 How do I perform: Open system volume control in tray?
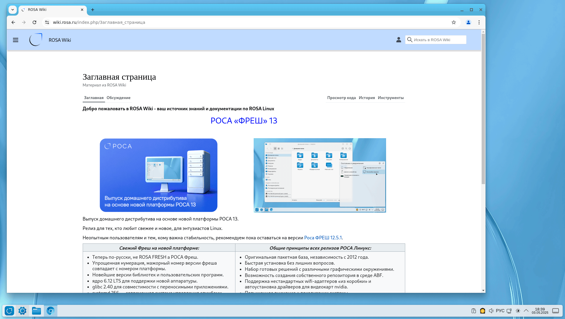(491, 311)
